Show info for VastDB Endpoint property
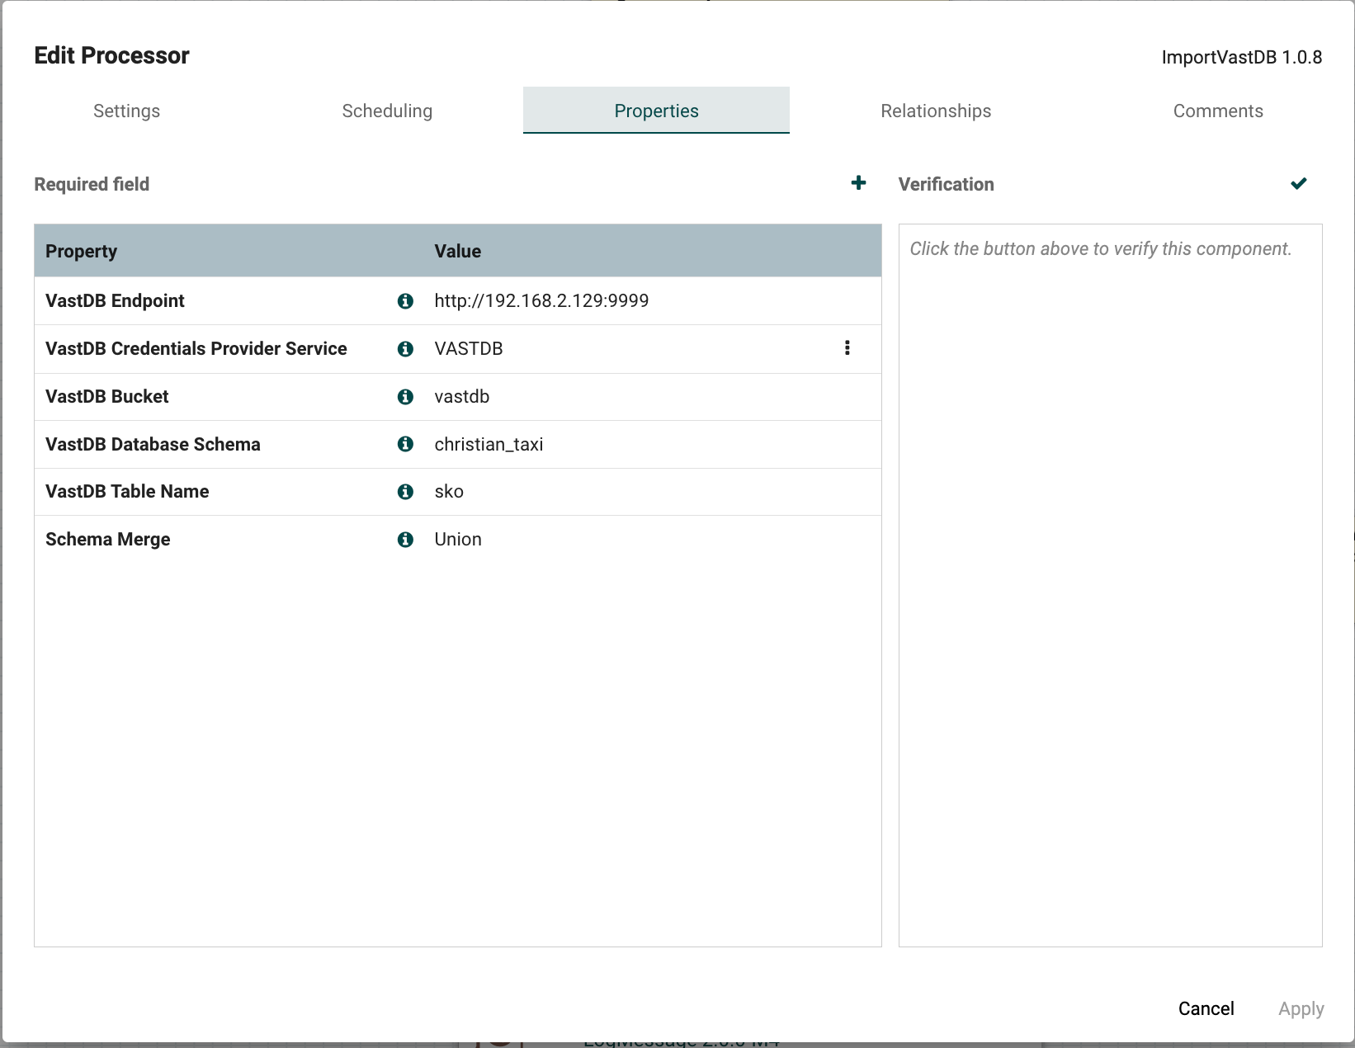Viewport: 1355px width, 1048px height. coord(405,301)
